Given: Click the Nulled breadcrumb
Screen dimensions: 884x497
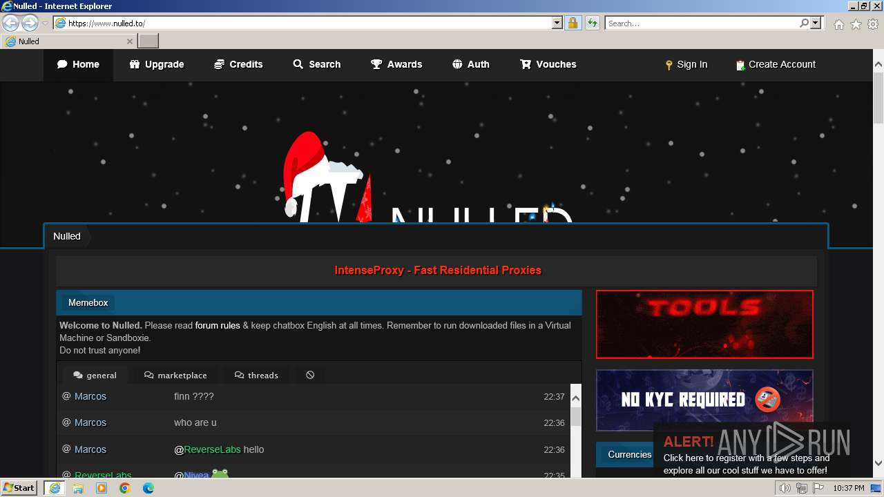Looking at the screenshot, I should (x=67, y=236).
